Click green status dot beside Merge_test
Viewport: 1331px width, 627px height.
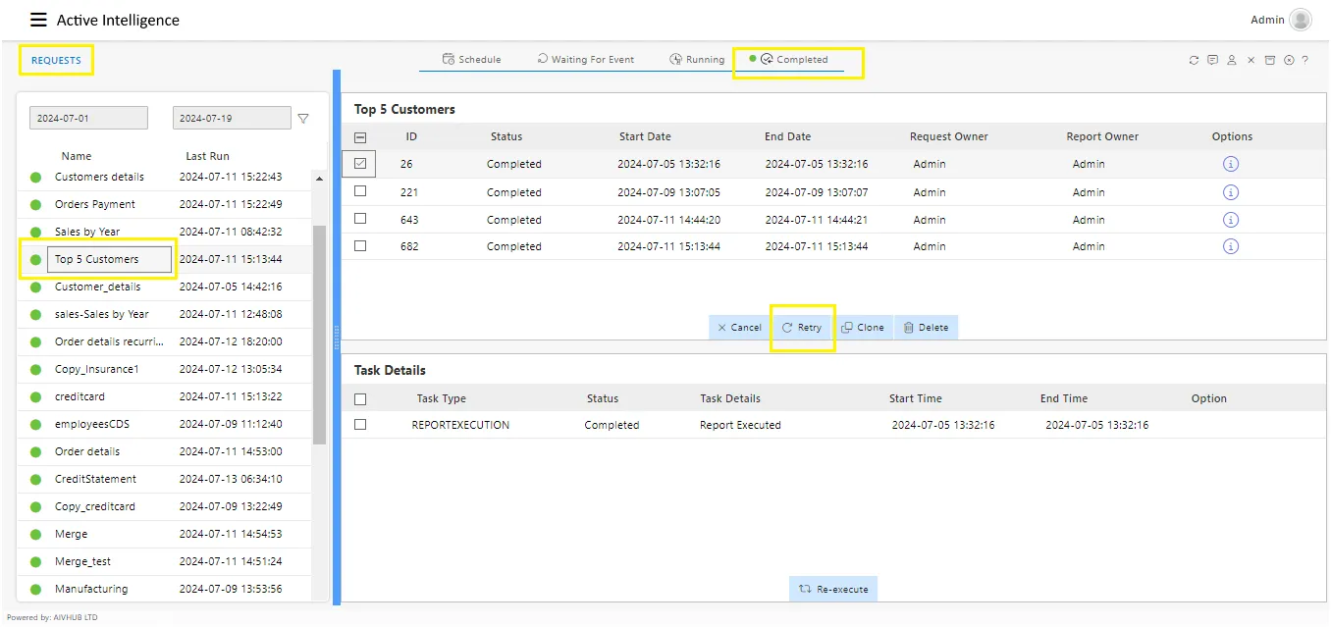36,562
